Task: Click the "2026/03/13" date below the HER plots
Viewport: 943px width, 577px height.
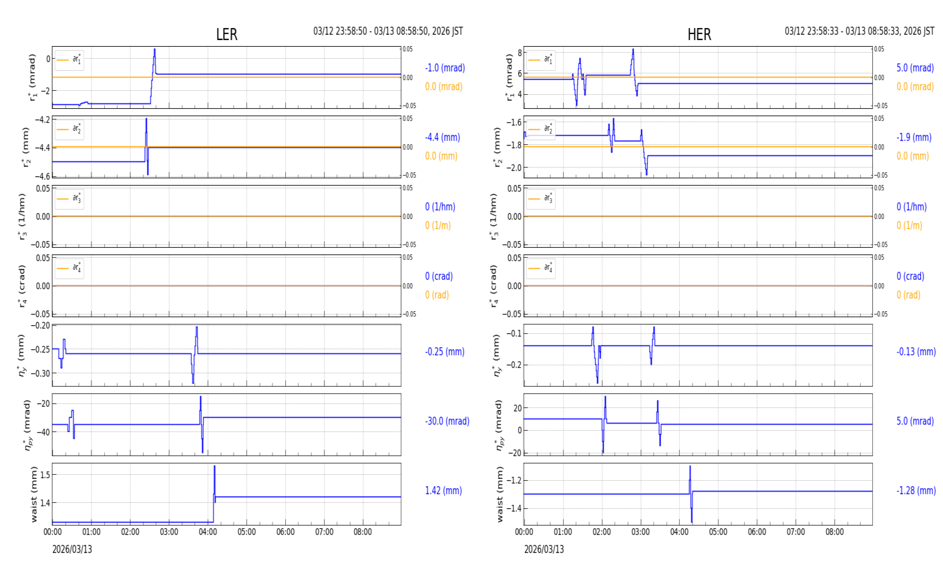Action: (x=544, y=550)
